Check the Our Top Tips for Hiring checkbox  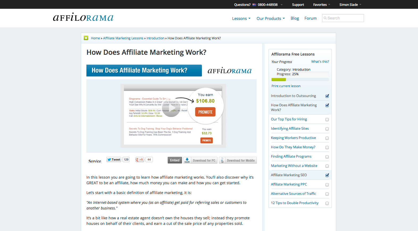(x=327, y=120)
